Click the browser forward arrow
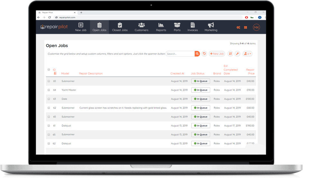Image resolution: width=309 pixels, height=178 pixels. (x=44, y=17)
